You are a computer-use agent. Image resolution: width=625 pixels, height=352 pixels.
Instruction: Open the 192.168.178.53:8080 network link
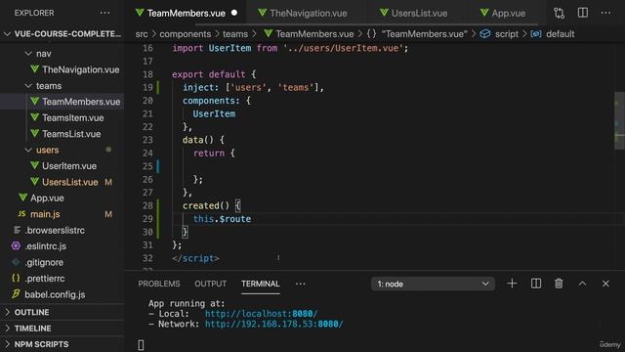tap(273, 324)
